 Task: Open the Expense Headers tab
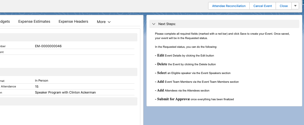click(x=73, y=22)
